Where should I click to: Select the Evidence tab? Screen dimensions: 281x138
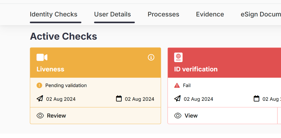(x=210, y=14)
